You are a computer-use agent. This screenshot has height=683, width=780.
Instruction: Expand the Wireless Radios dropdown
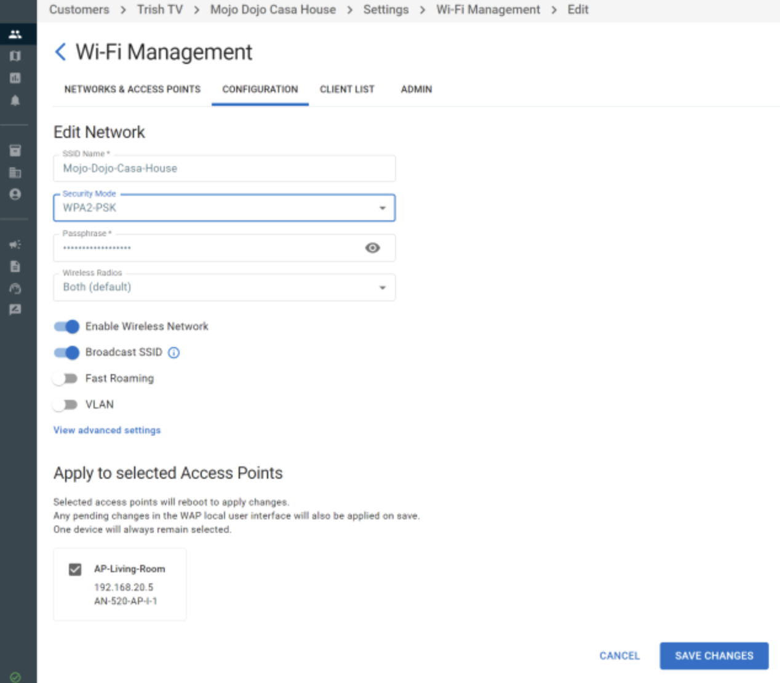pyautogui.click(x=225, y=287)
